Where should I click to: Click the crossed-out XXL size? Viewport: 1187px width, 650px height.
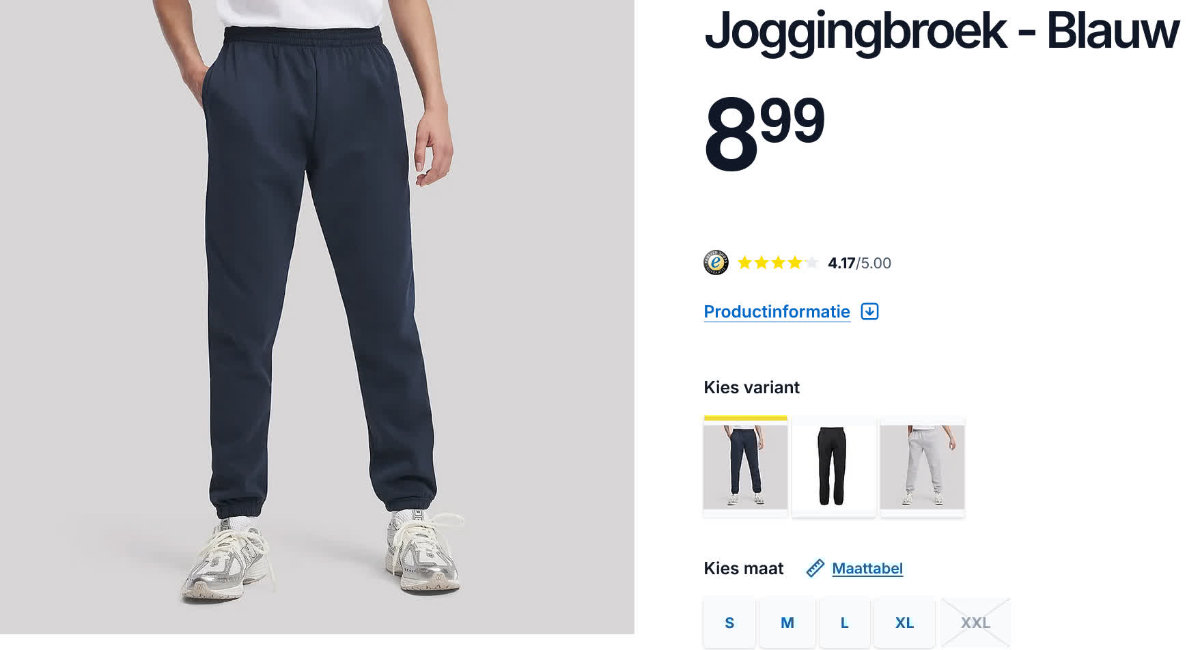975,623
